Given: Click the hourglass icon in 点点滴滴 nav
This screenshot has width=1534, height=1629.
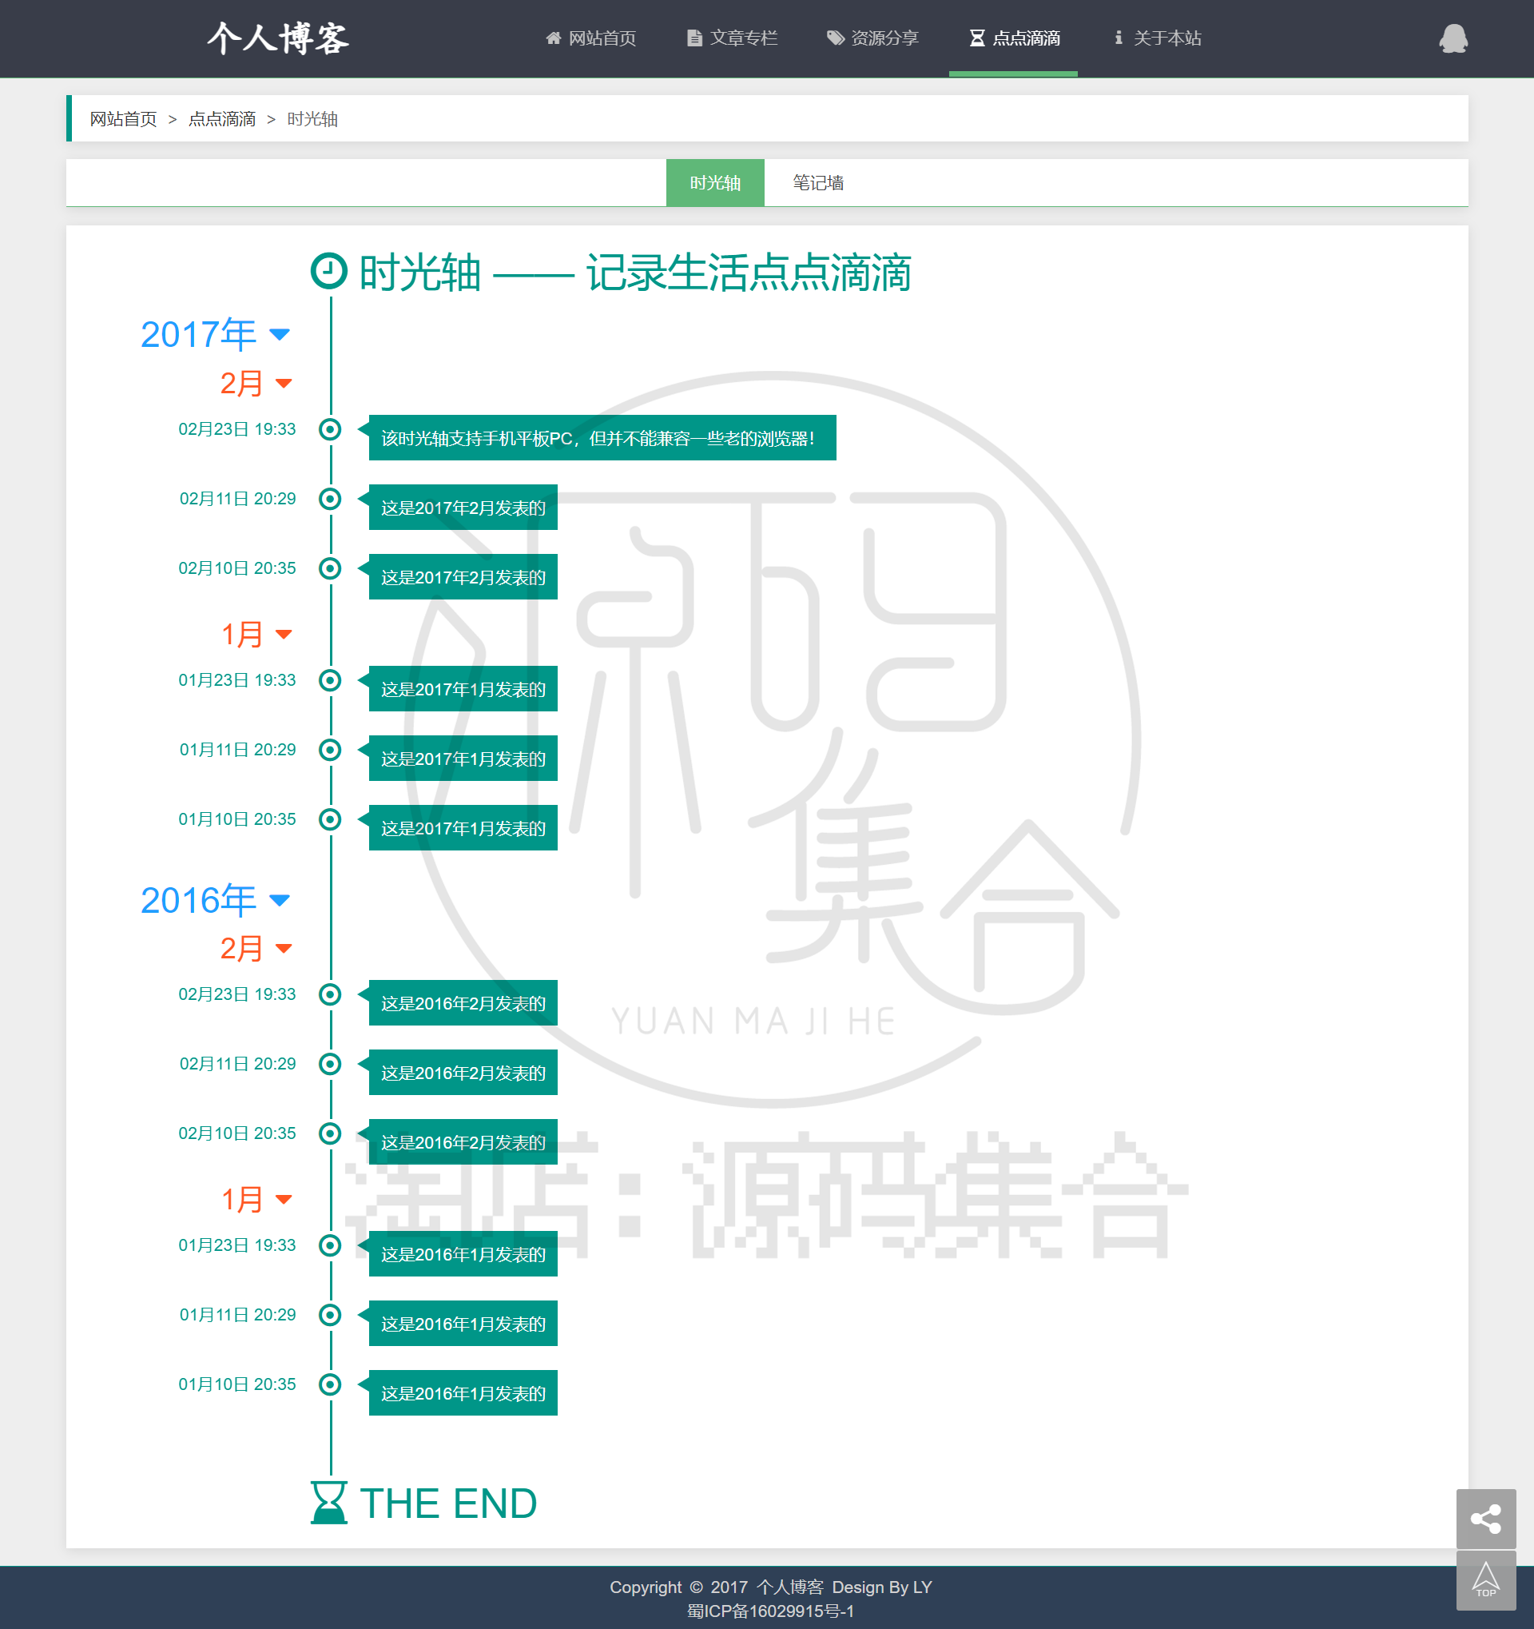Looking at the screenshot, I should (x=977, y=38).
